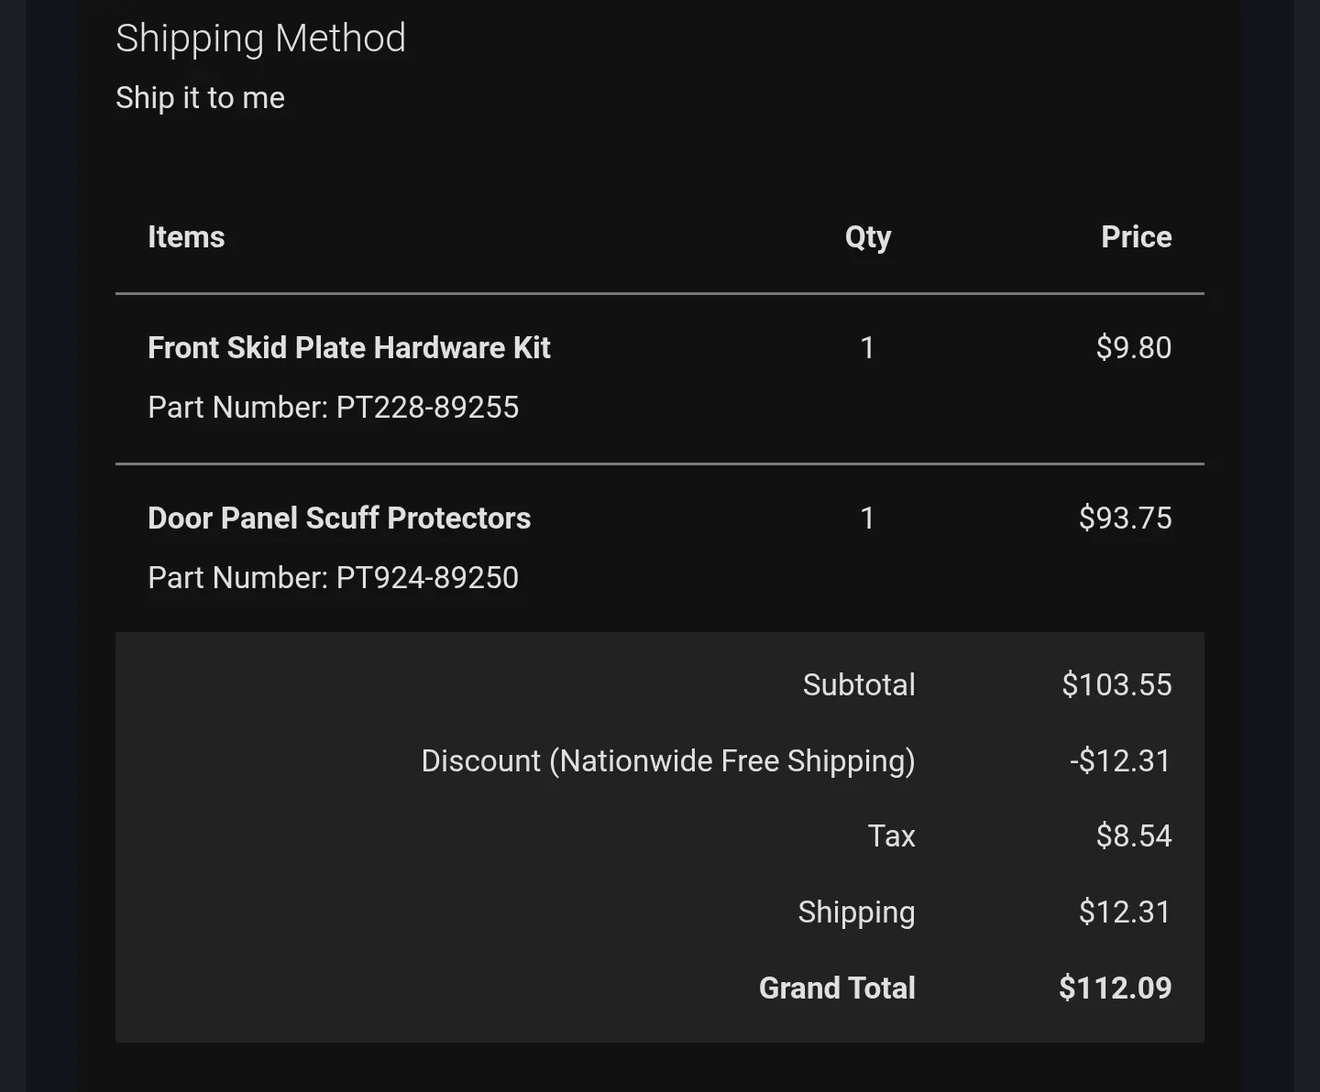
Task: Click the Tax label
Action: pos(891,836)
